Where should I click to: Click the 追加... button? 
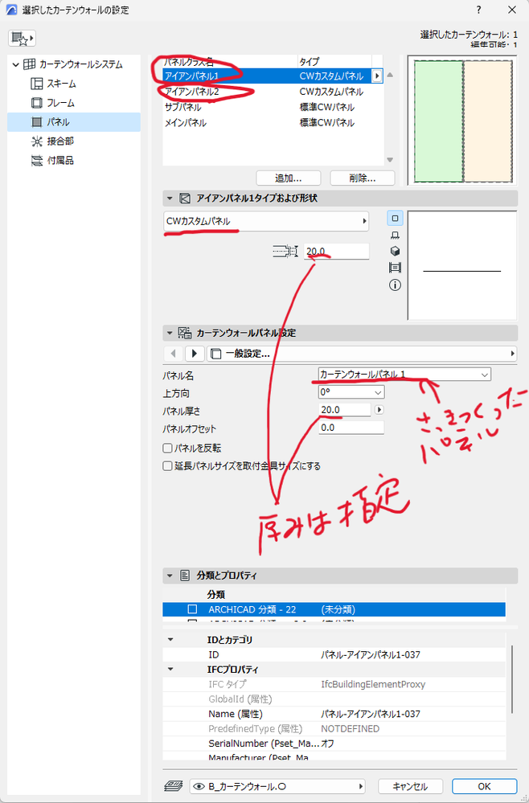(289, 178)
